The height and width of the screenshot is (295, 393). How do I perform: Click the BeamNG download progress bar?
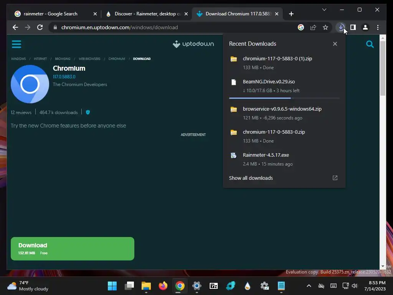tap(284, 98)
